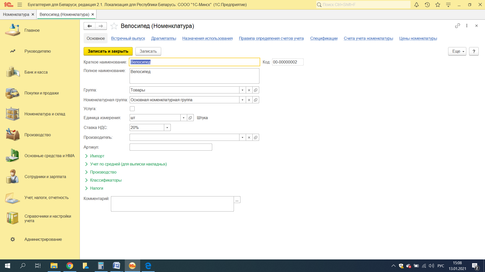Open the Главное section
Image resolution: width=485 pixels, height=272 pixels.
click(x=32, y=30)
